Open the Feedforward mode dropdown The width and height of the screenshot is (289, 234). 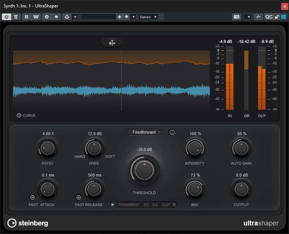[144, 132]
